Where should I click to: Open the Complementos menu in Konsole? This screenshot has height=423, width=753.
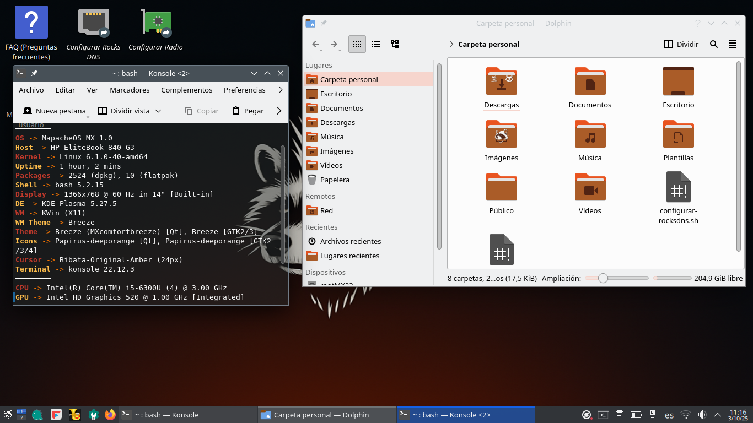coord(187,90)
